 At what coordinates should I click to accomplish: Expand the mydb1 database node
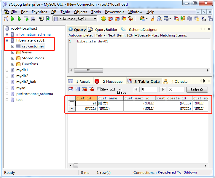coord(7,70)
